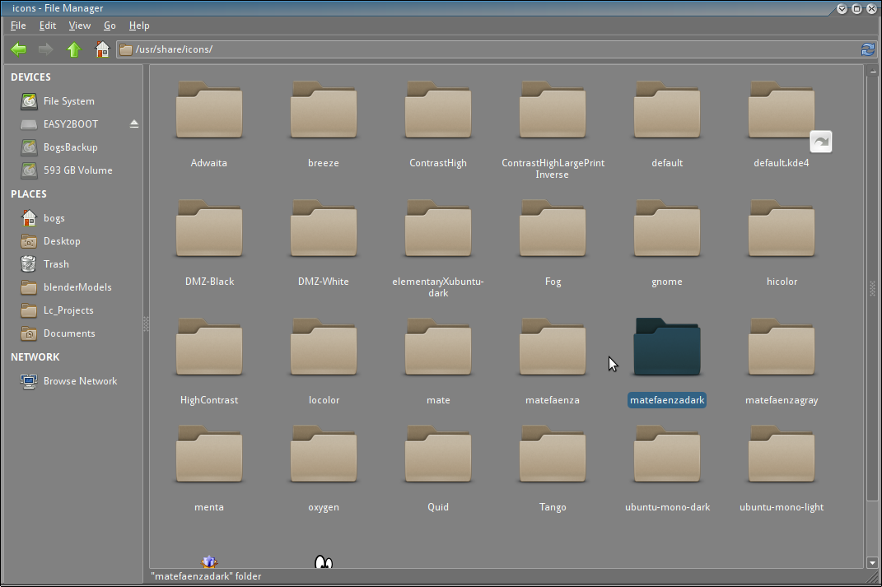Click the green Back arrow button
The width and height of the screenshot is (882, 587).
[18, 49]
